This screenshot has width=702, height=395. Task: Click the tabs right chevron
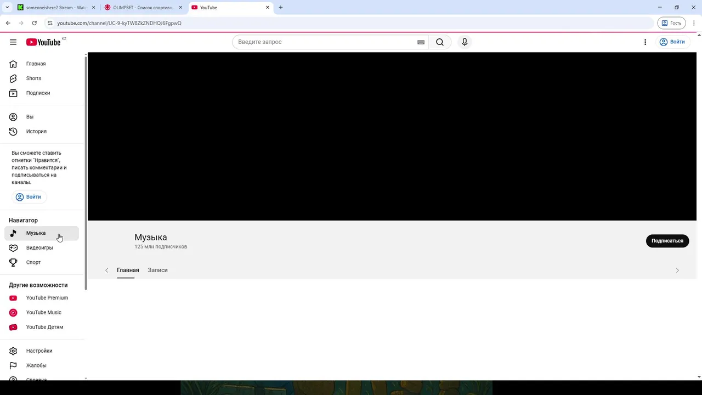677,270
